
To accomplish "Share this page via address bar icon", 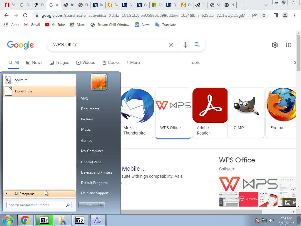I will pyautogui.click(x=255, y=15).
